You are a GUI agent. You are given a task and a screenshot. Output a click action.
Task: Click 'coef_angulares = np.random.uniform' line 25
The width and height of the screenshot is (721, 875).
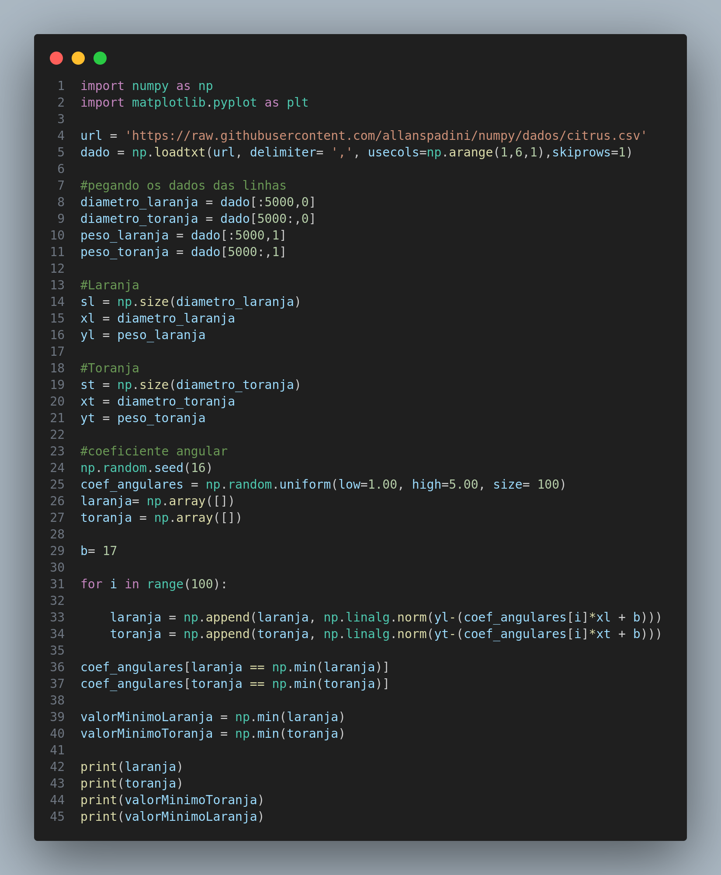tap(323, 485)
